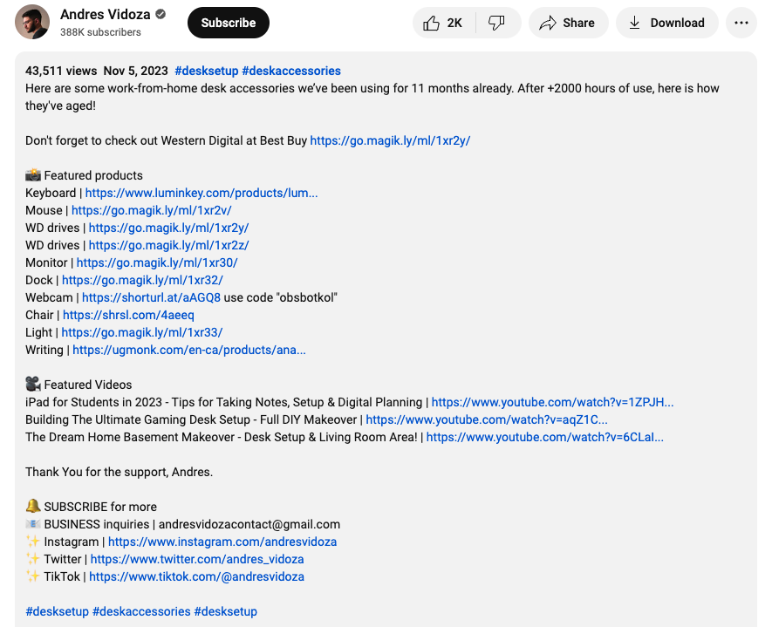Open the Chair shrsl.com link
The image size is (772, 627).
click(x=128, y=315)
